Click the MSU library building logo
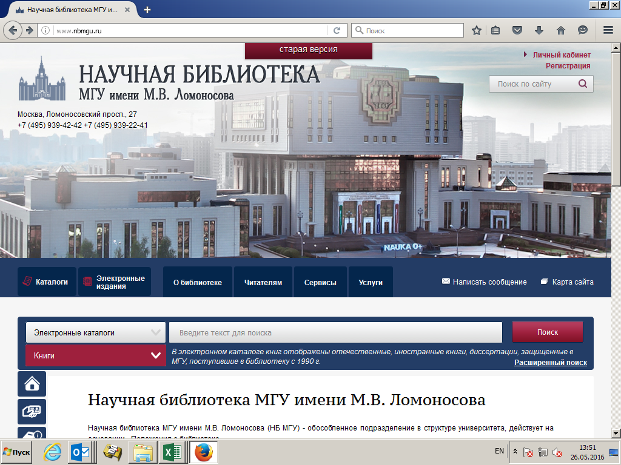The height and width of the screenshot is (465, 621). tap(42, 78)
